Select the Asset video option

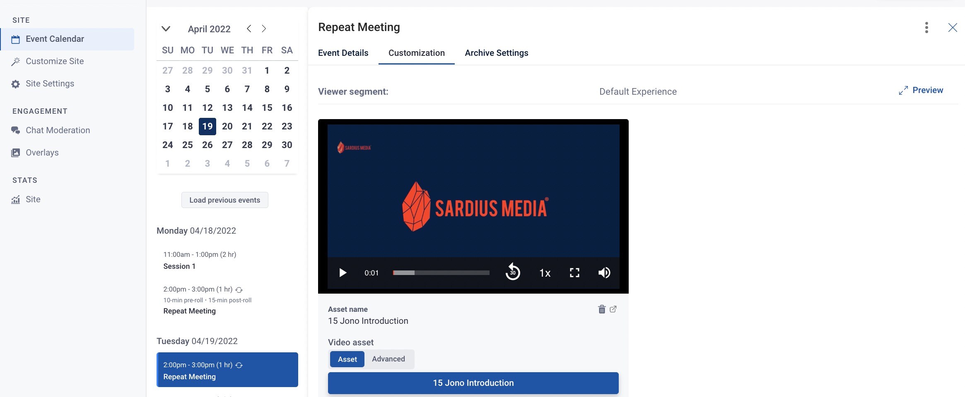tap(347, 359)
